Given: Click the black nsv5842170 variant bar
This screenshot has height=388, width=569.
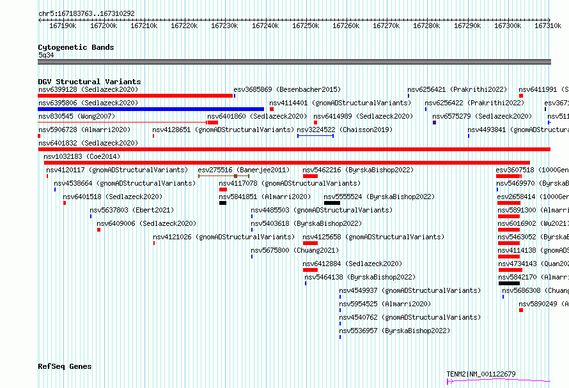Looking at the screenshot, I should (x=509, y=283).
